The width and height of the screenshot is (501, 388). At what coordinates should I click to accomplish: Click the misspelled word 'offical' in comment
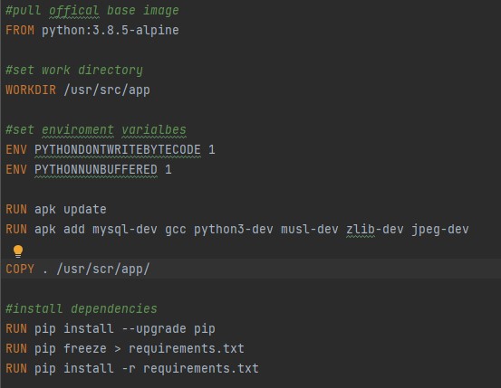click(74, 11)
